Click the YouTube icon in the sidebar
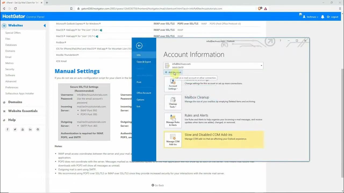 click(x=23, y=129)
